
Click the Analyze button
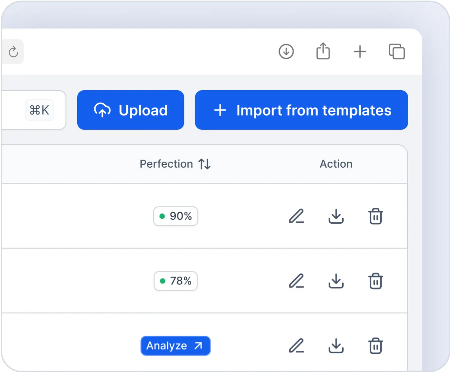[175, 346]
